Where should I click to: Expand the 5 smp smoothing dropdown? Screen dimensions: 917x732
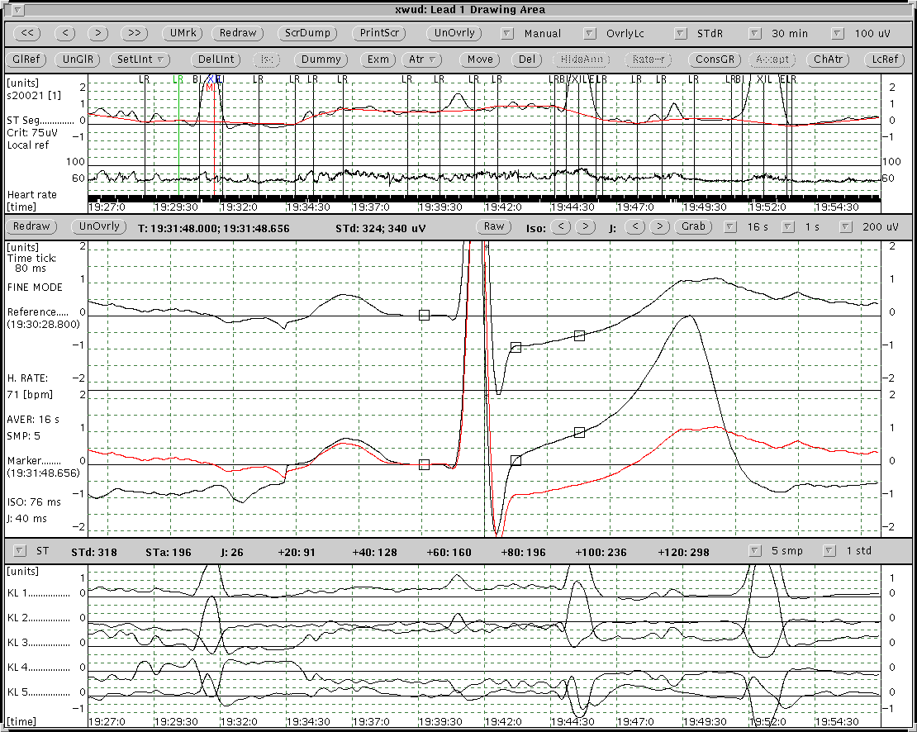[755, 551]
